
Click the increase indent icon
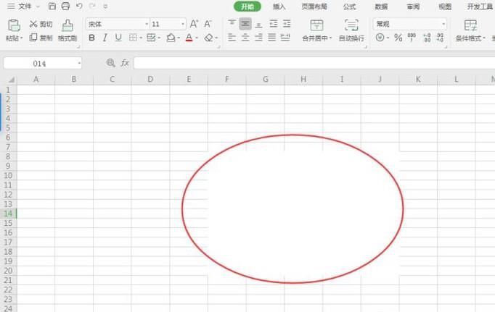[x=287, y=24]
